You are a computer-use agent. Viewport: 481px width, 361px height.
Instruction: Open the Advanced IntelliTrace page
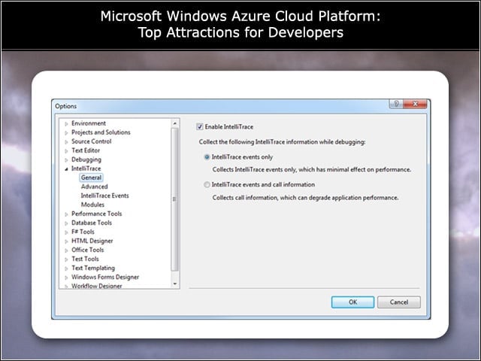point(94,187)
